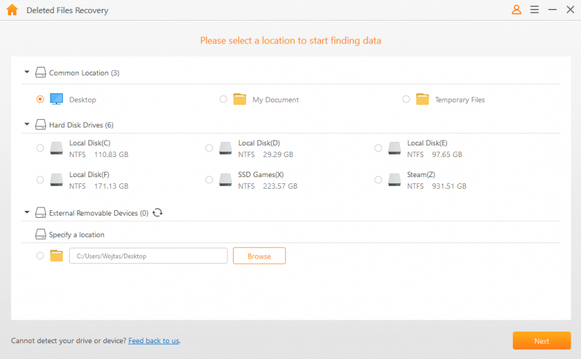The width and height of the screenshot is (581, 359).
Task: Click the orange Home icon
Action: point(12,10)
